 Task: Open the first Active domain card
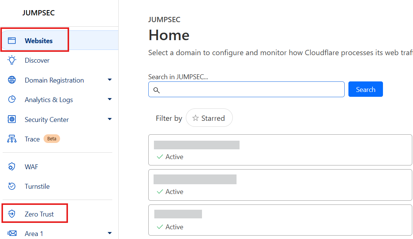click(x=280, y=150)
